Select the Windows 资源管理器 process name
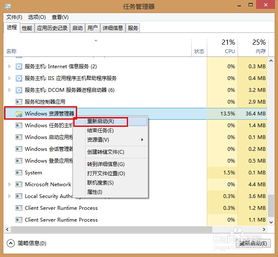The image size is (278, 257). [49, 113]
